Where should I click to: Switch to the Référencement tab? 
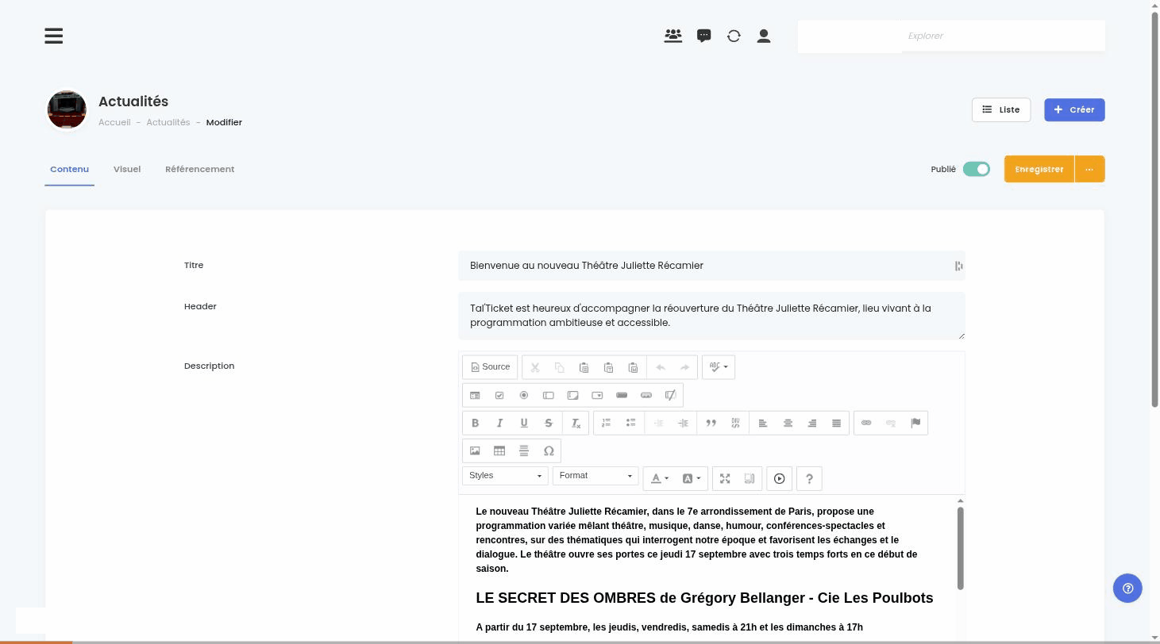click(199, 169)
